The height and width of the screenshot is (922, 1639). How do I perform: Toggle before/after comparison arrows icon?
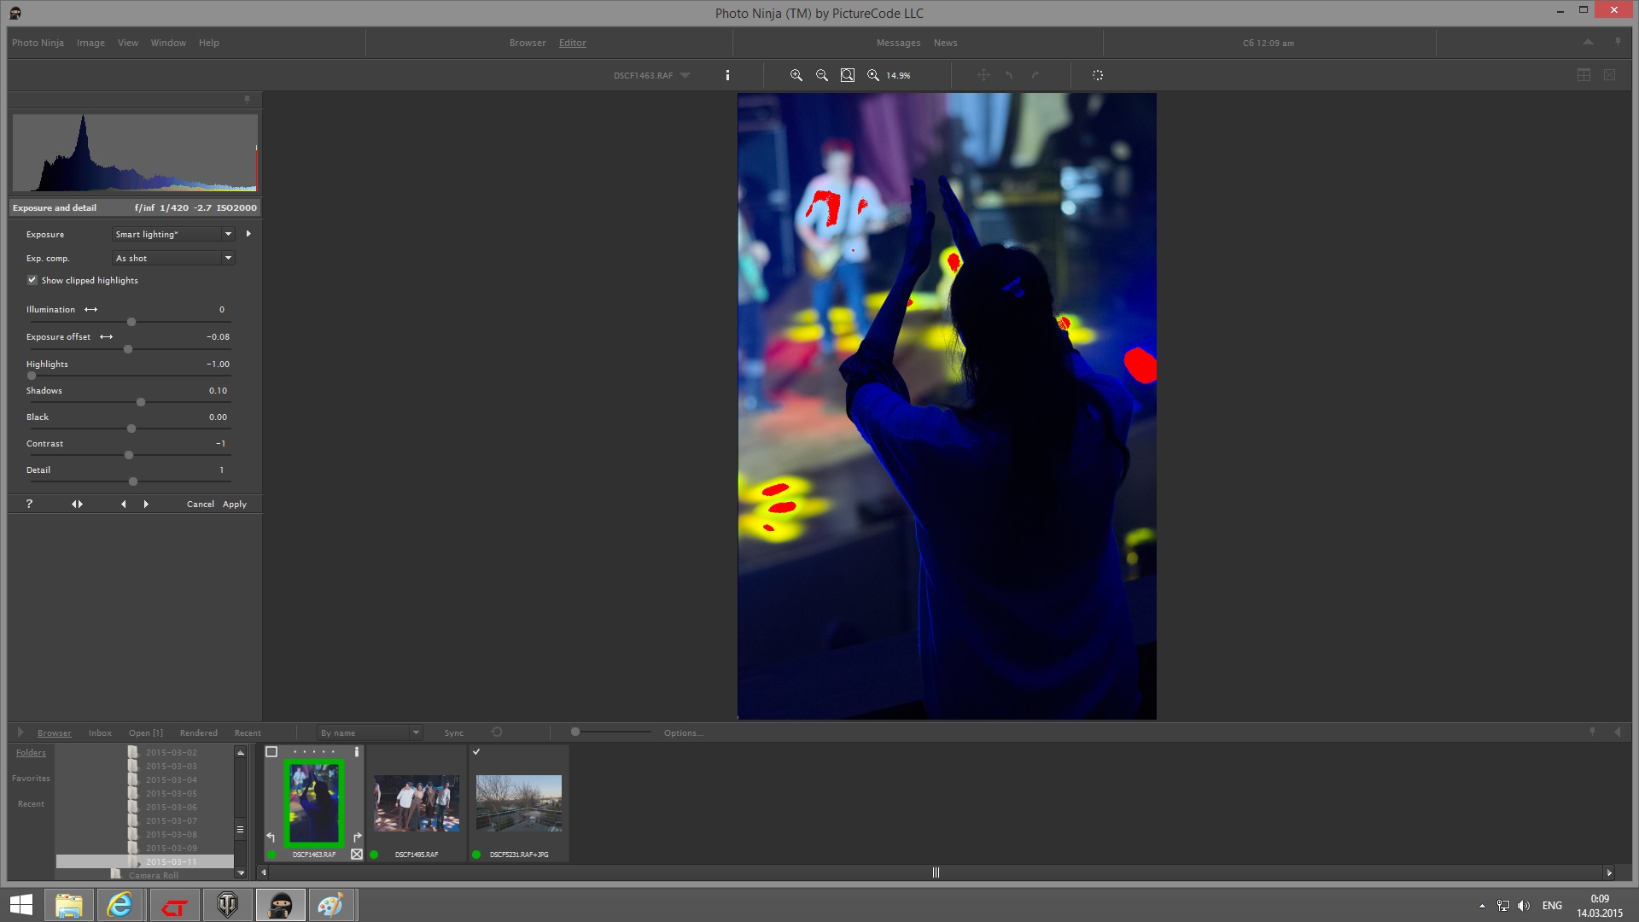tap(77, 504)
